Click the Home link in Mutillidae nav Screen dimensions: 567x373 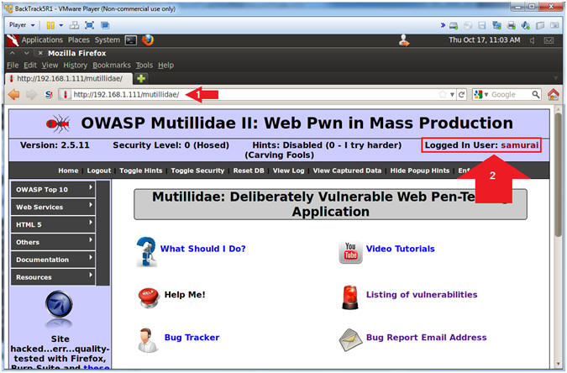(x=68, y=171)
